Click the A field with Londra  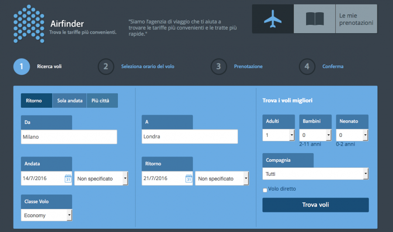pyautogui.click(x=190, y=136)
